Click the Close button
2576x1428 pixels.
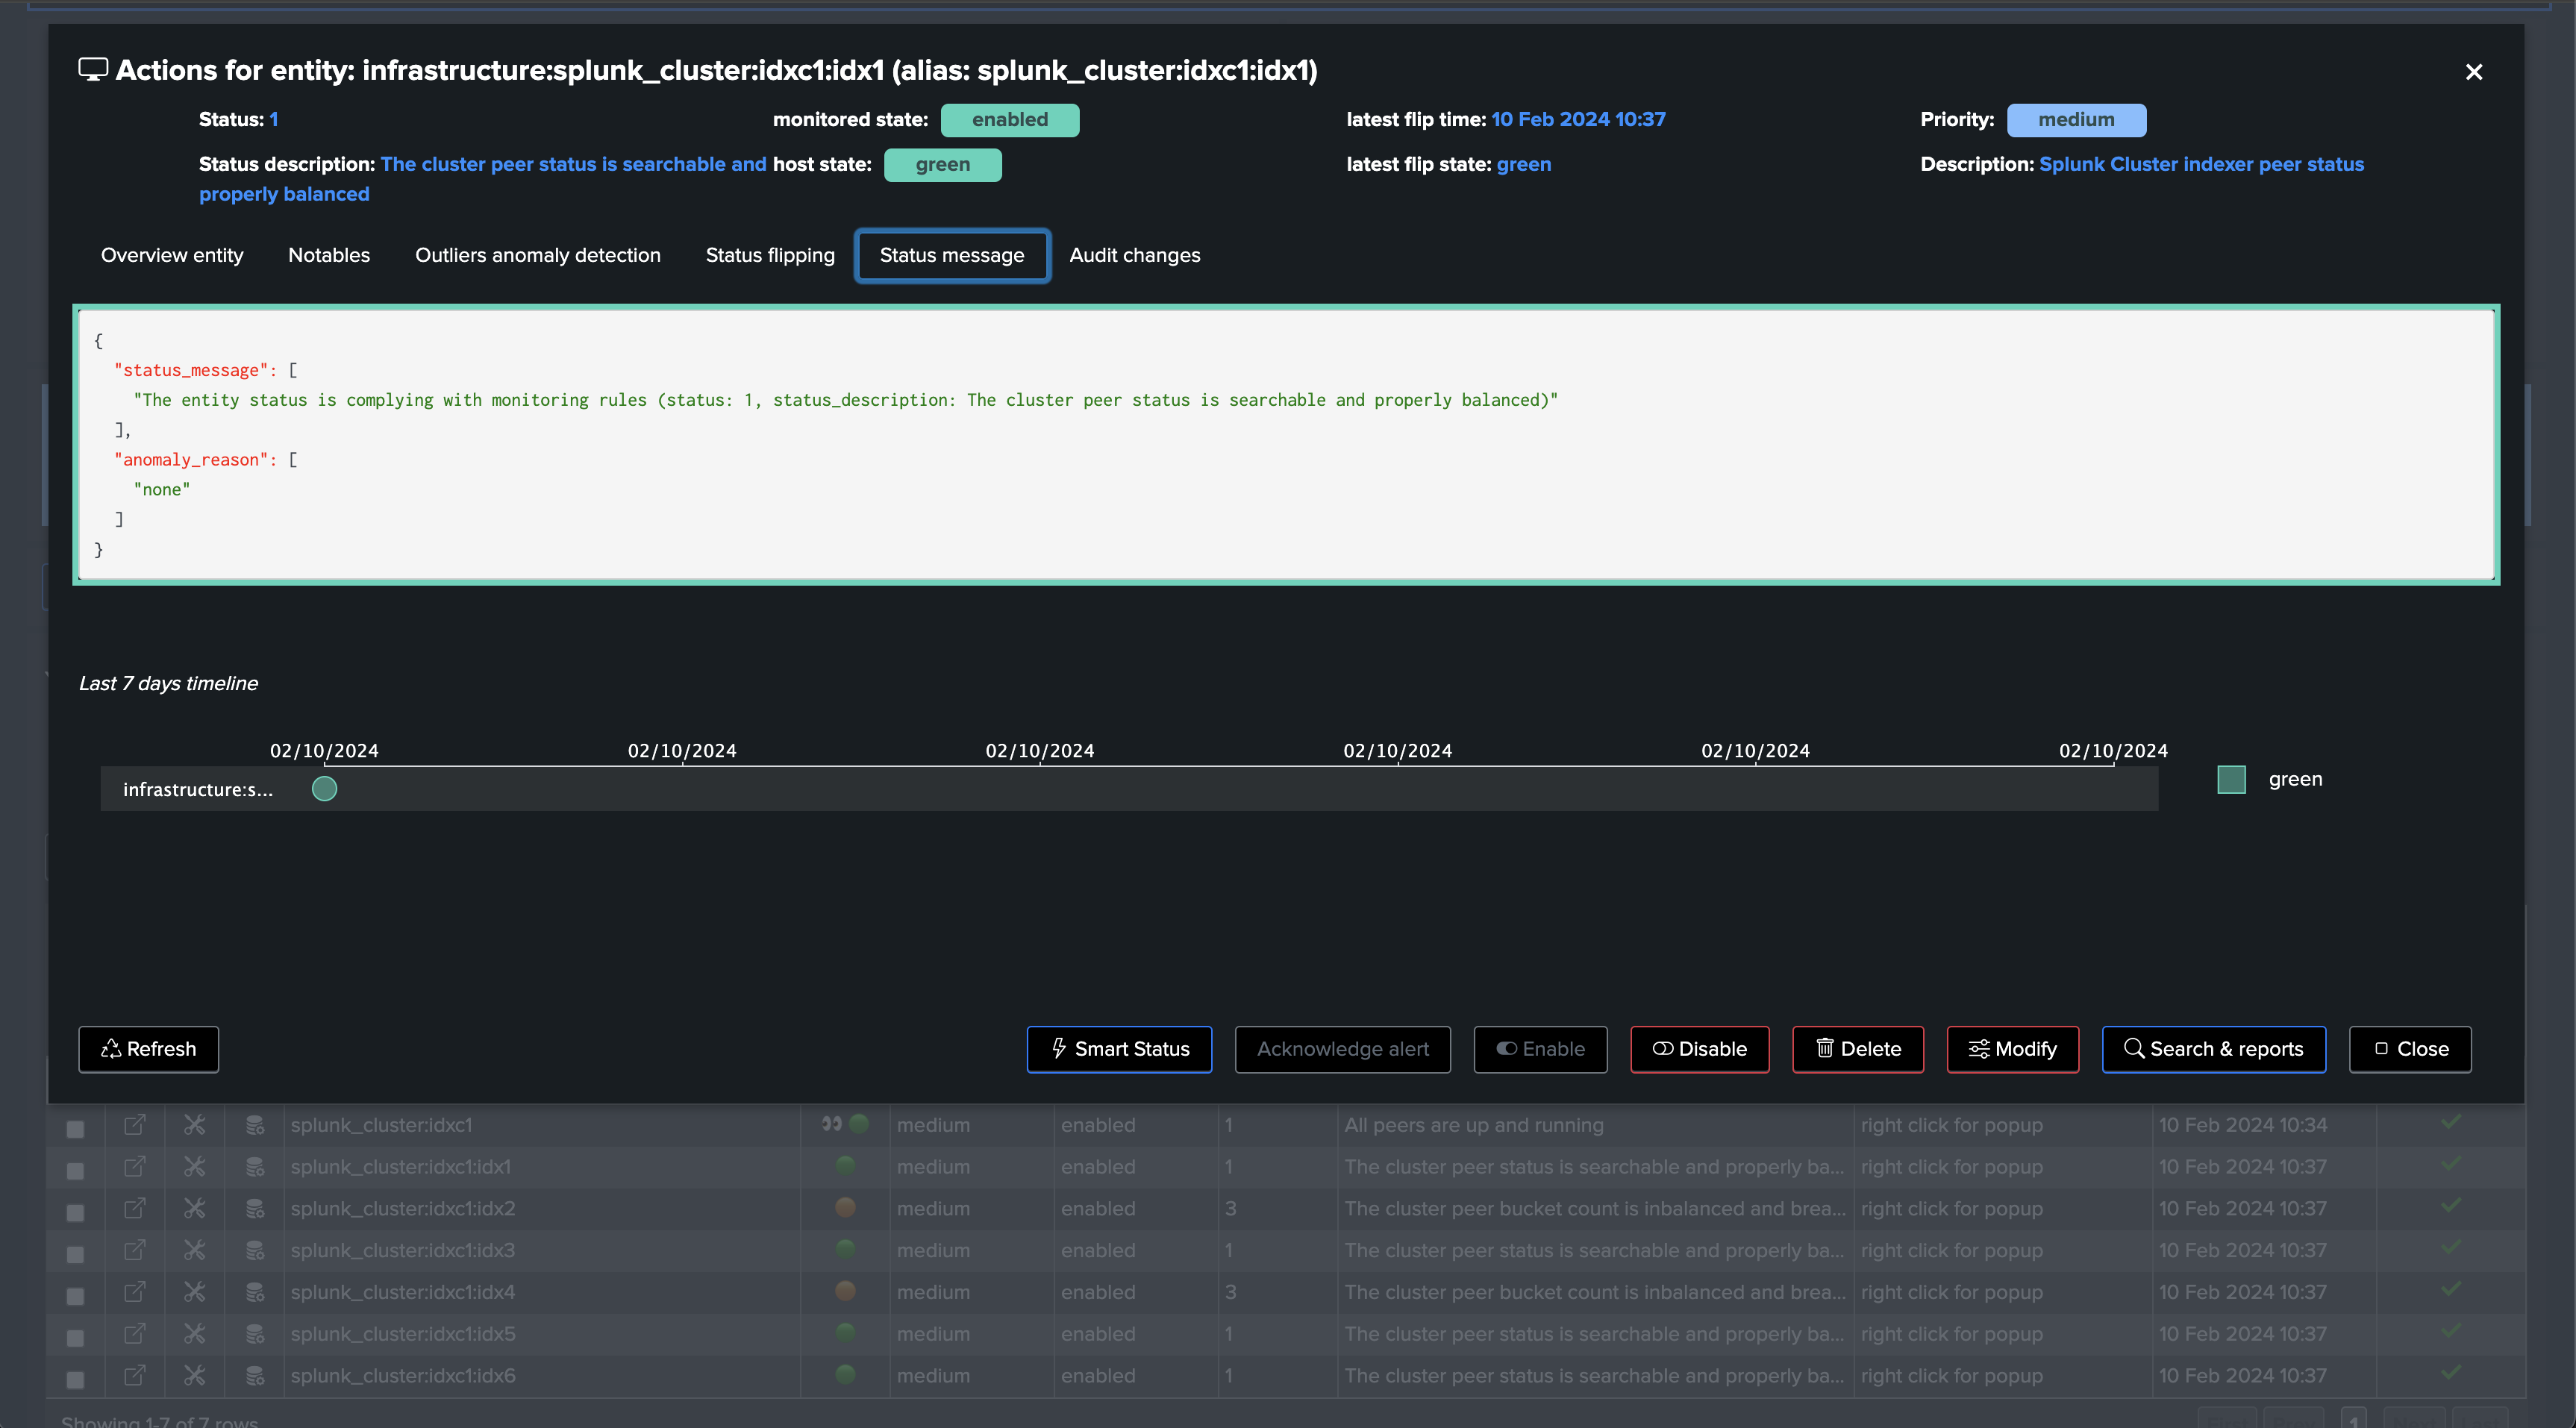pyautogui.click(x=2410, y=1049)
